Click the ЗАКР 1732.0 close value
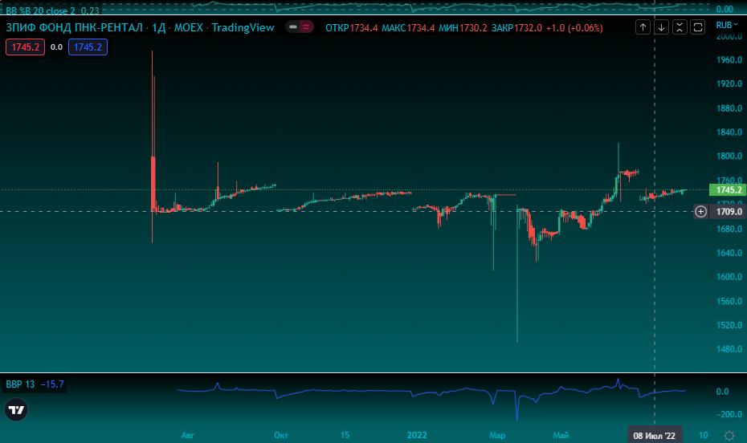 click(516, 27)
